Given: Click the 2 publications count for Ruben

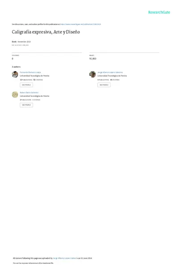Looking at the screenshot, I should click(26, 100).
